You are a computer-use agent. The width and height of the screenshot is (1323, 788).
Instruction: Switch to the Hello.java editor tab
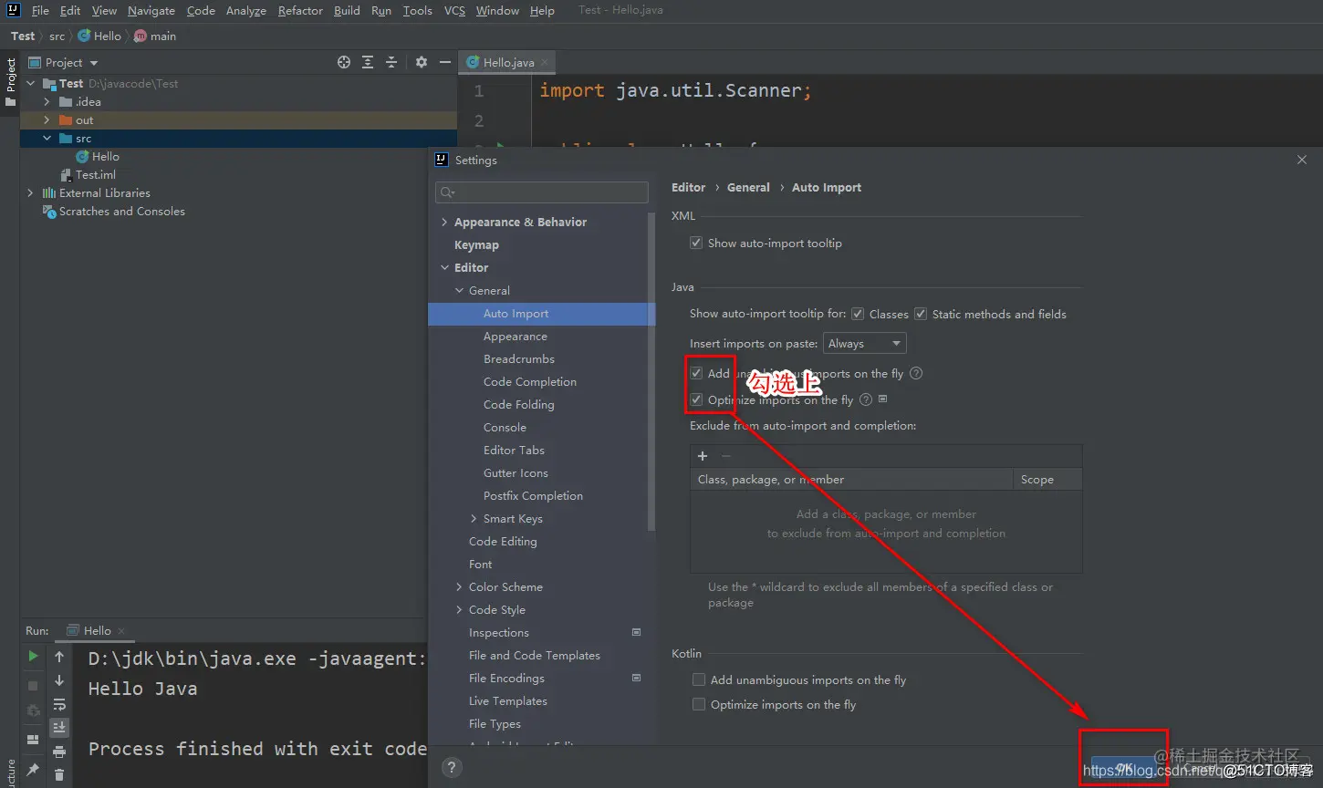point(508,62)
